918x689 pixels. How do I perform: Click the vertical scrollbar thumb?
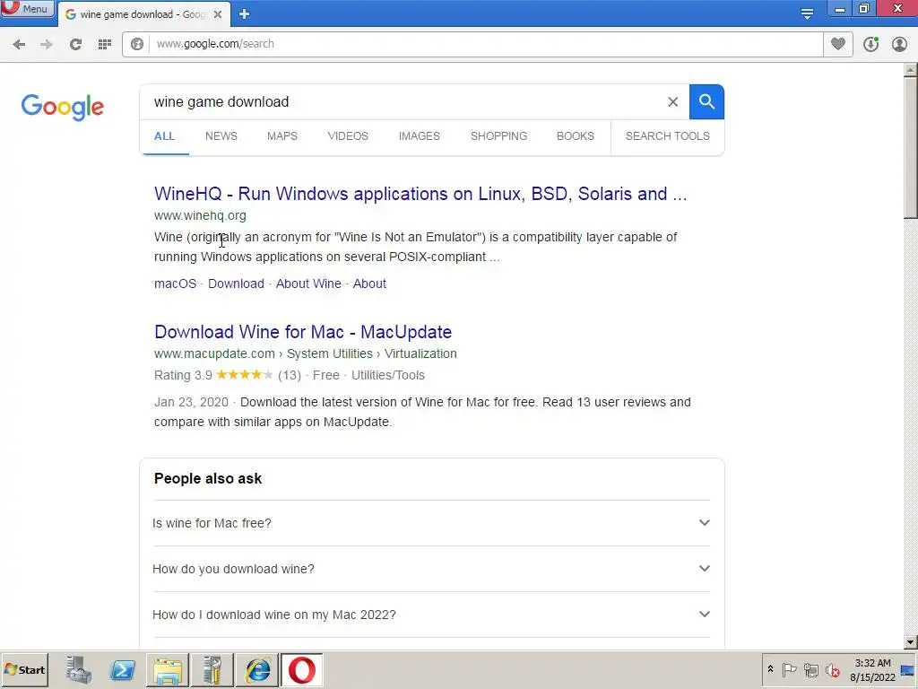(x=911, y=148)
